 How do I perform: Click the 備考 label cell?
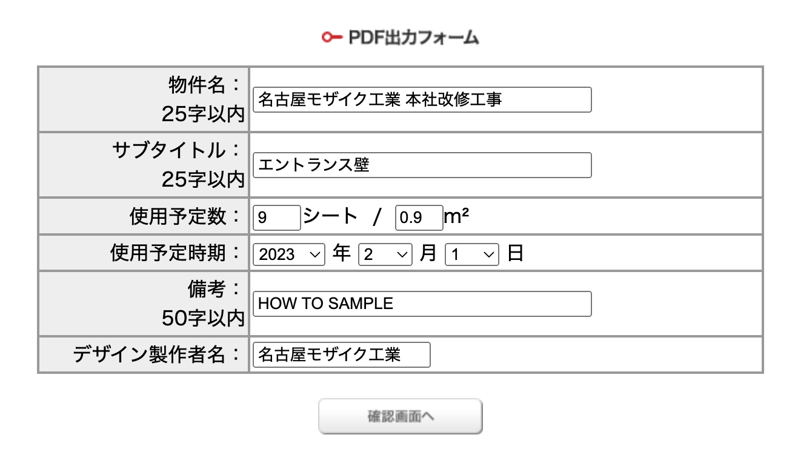point(144,304)
